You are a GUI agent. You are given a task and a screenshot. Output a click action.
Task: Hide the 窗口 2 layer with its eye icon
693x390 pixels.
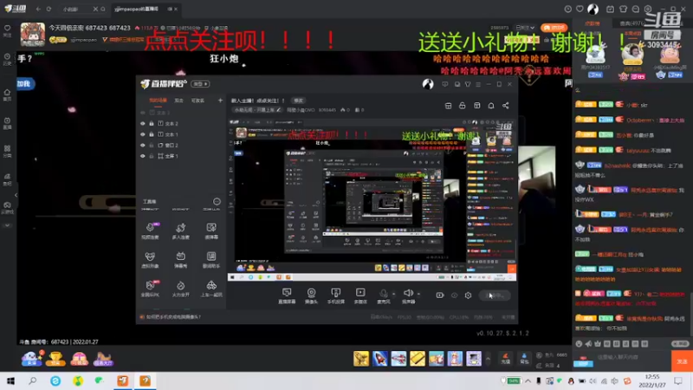(x=142, y=145)
